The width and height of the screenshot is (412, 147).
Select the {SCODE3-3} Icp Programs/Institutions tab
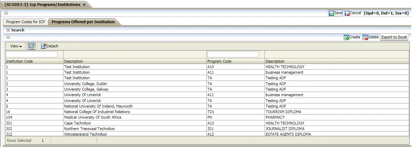pyautogui.click(x=42, y=5)
